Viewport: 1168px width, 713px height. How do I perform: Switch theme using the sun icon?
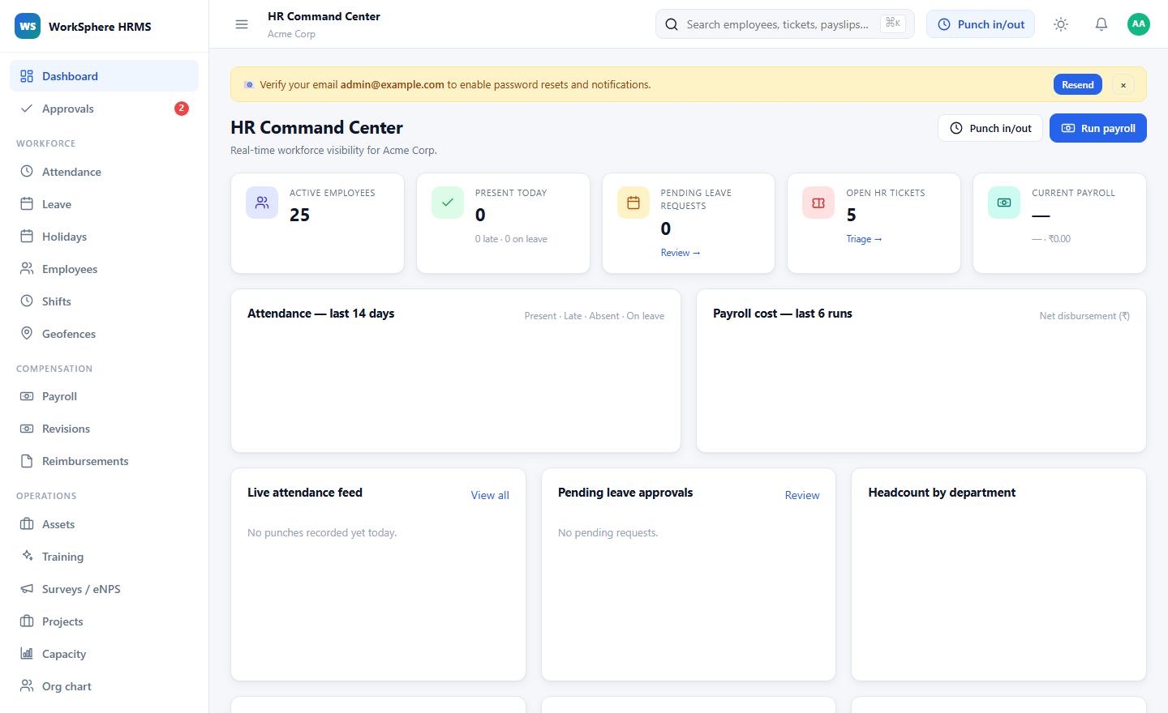click(1061, 24)
